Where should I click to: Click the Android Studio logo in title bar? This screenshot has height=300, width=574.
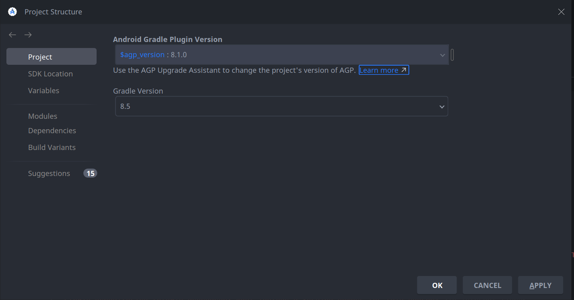coord(12,12)
